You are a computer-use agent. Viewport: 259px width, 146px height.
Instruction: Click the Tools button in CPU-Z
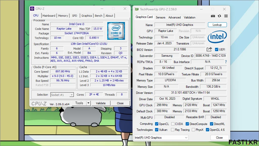point(79,103)
